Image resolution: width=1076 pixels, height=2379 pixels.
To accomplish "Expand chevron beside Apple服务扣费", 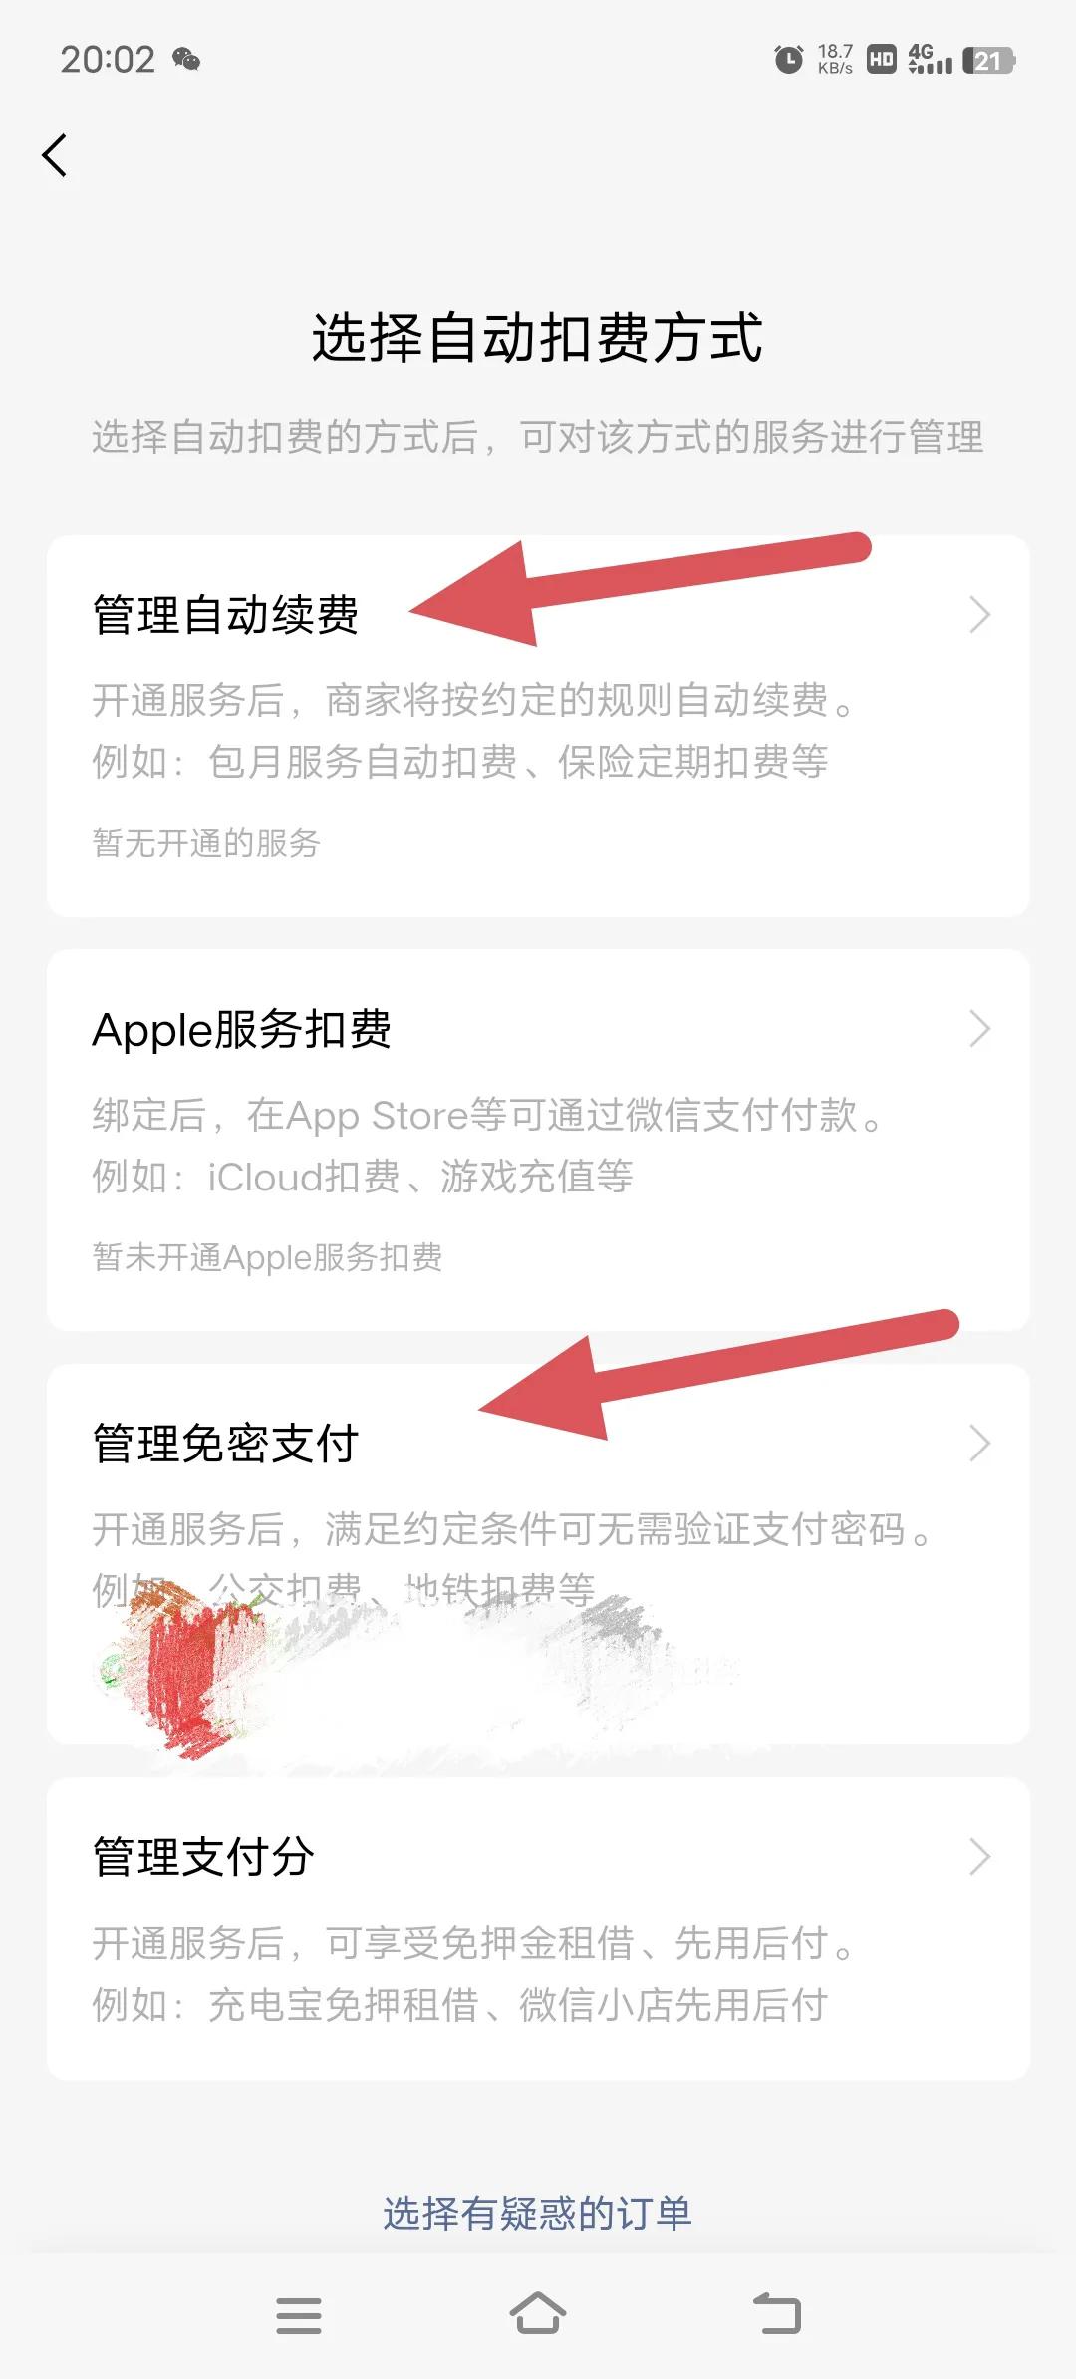I will point(980,1029).
